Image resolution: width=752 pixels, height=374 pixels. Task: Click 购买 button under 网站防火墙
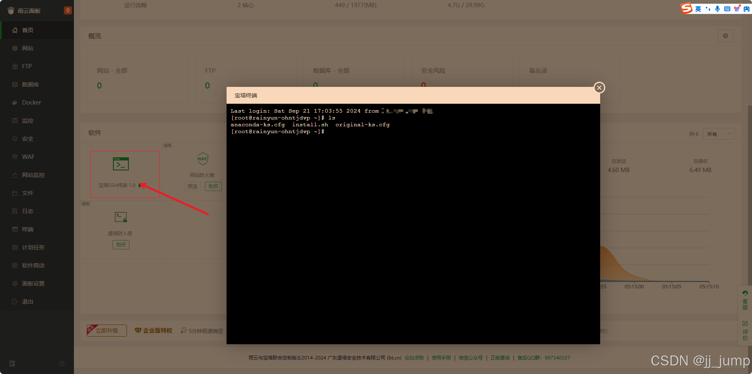tap(213, 186)
